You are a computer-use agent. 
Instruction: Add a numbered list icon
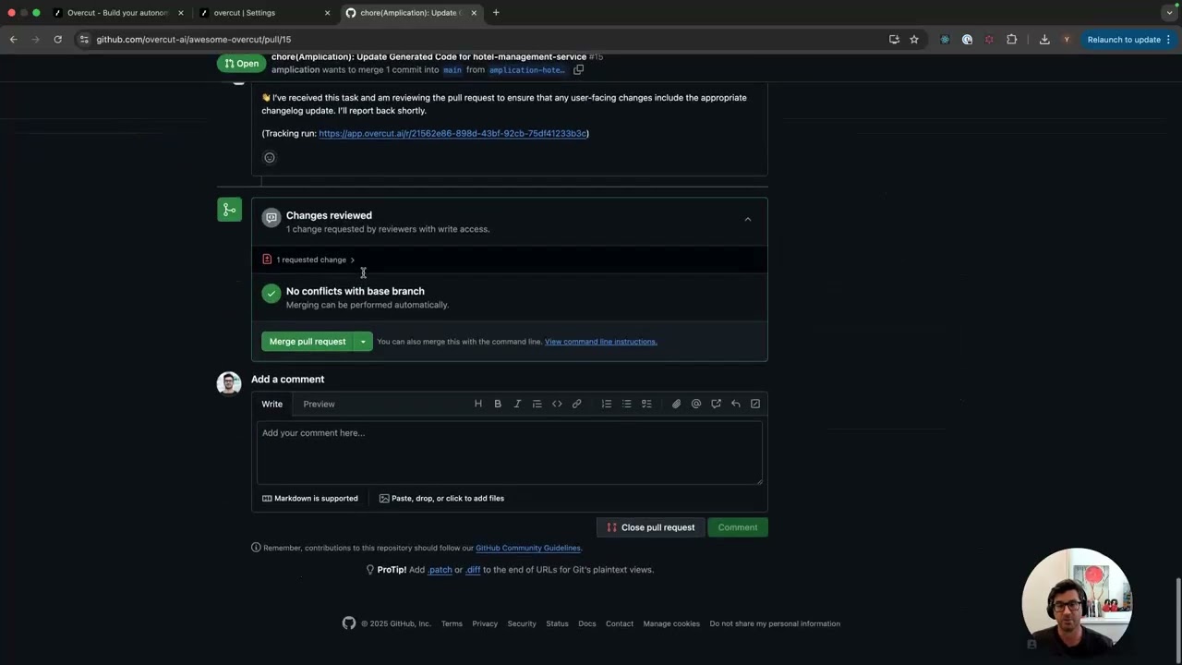pyautogui.click(x=607, y=404)
